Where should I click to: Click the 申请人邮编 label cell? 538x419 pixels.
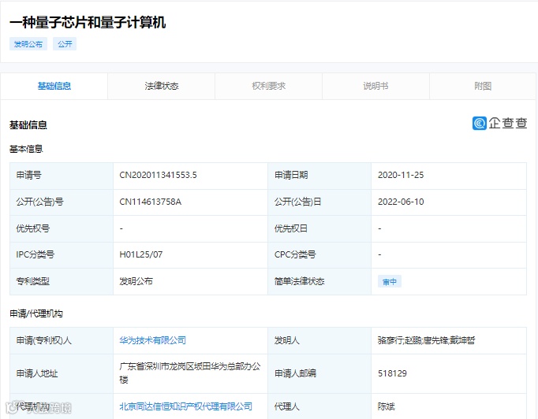(319, 373)
